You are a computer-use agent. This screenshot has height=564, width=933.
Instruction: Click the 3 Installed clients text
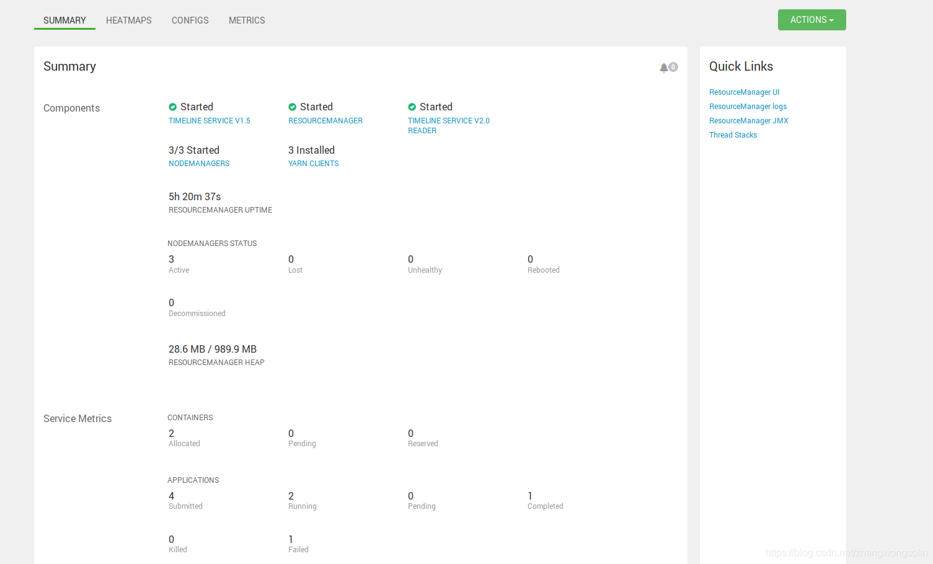(311, 150)
